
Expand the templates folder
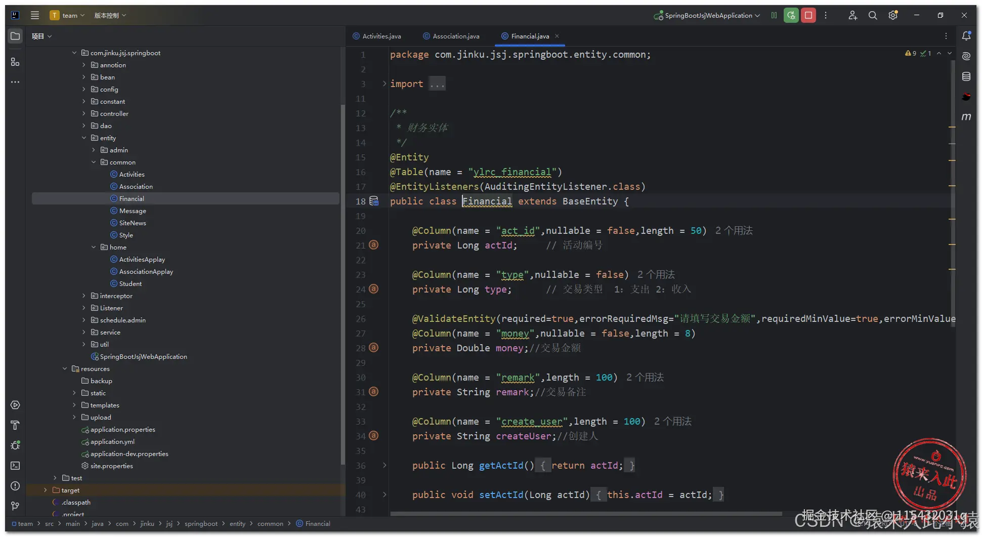74,405
